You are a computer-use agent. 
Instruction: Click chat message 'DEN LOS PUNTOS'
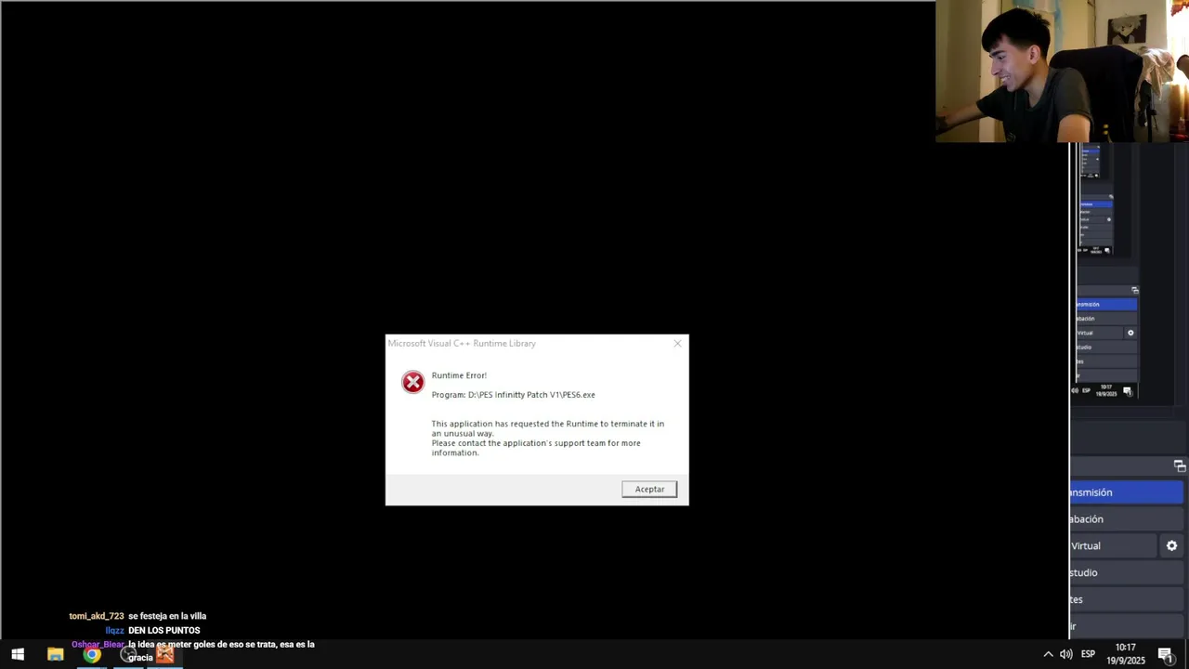[163, 631]
